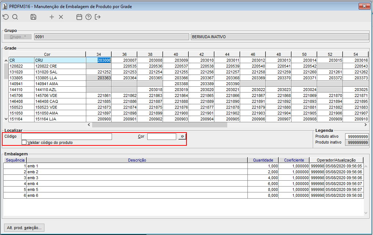373x235 pixels.
Task: Save using the floppy disk icon
Action: click(x=33, y=17)
